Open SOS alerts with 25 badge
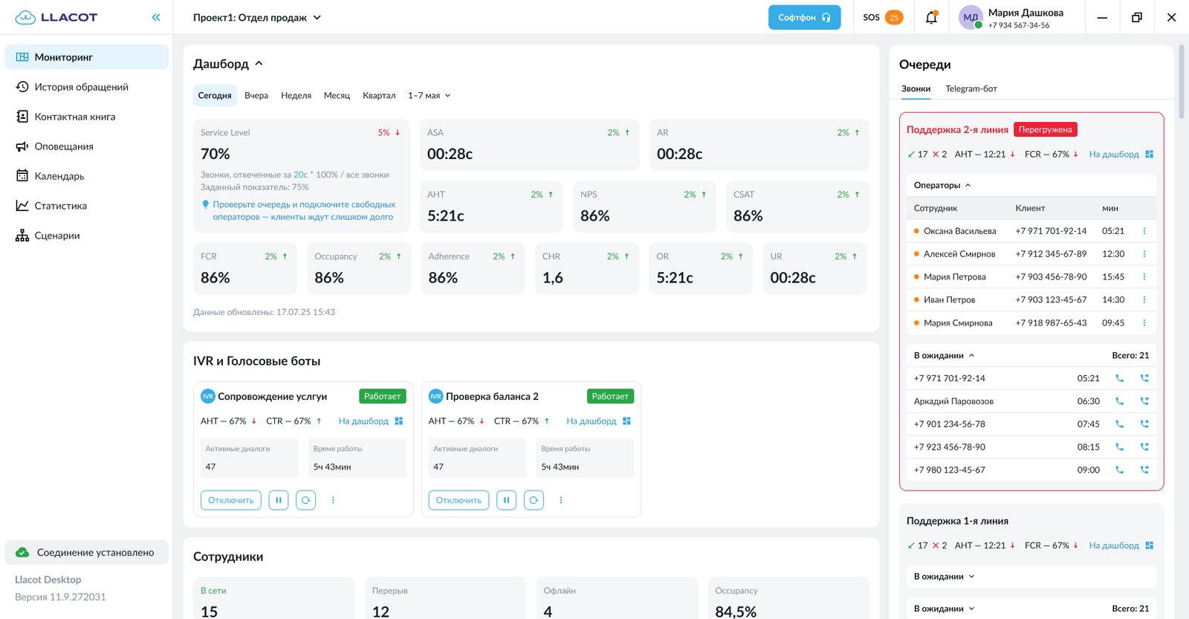 coord(883,17)
